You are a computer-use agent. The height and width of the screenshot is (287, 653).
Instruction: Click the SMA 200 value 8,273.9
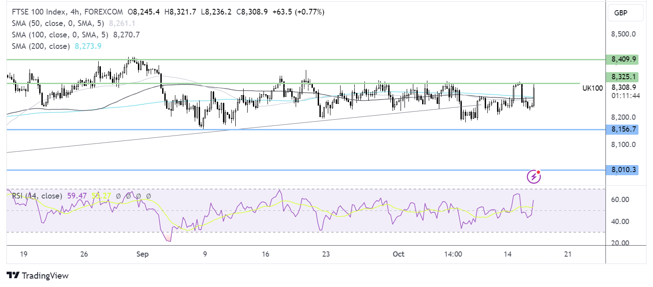tap(89, 46)
